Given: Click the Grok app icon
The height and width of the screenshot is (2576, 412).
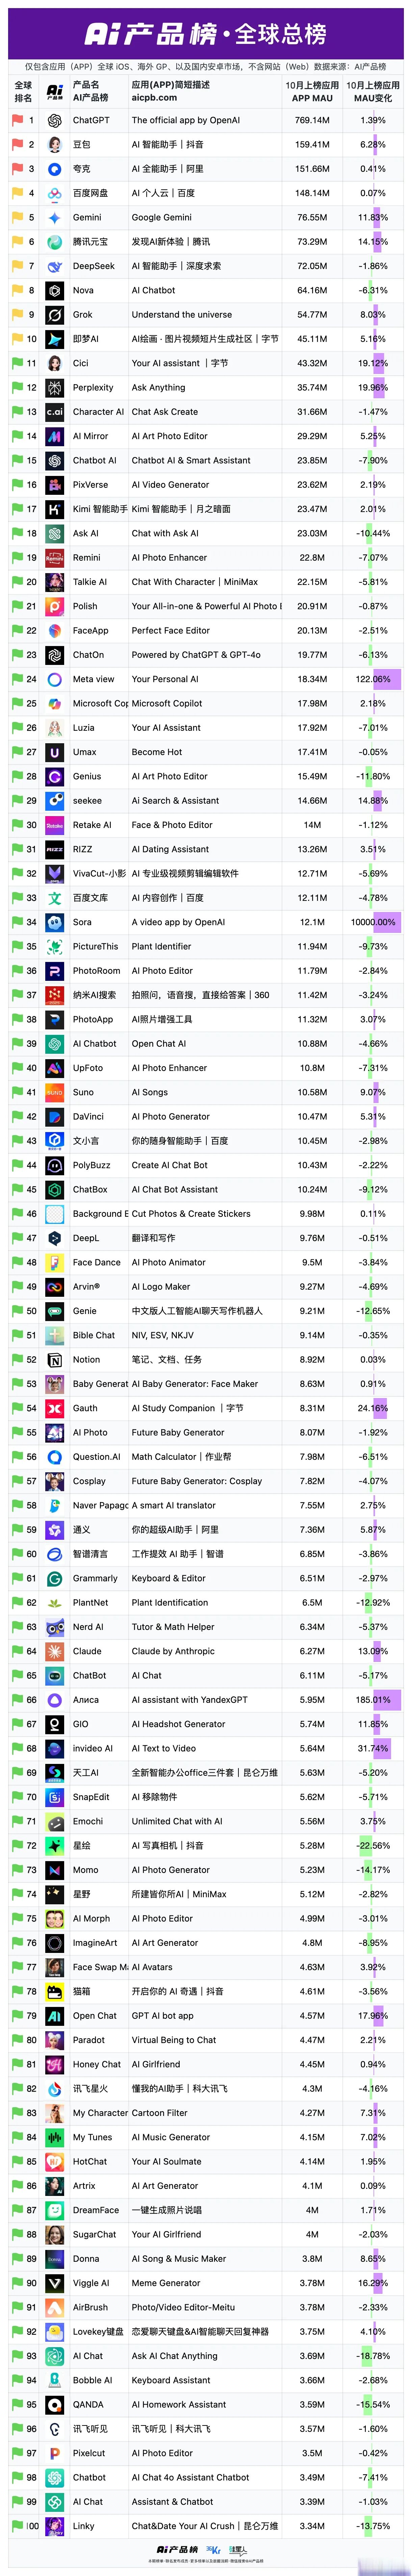Looking at the screenshot, I should [x=55, y=314].
